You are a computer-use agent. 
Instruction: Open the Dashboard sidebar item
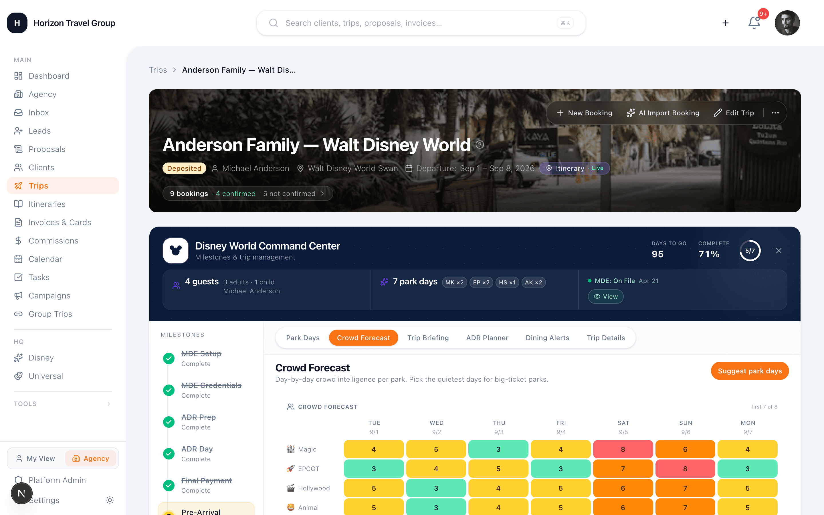[63, 76]
